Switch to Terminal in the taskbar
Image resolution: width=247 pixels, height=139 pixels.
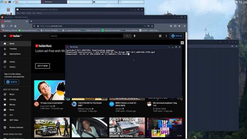click(x=54, y=2)
